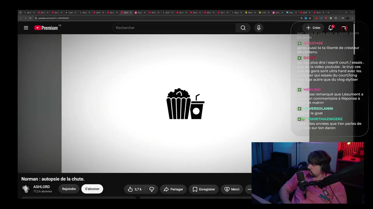Send thanks with the Merci button
This screenshot has height=209, width=373.
(232, 189)
